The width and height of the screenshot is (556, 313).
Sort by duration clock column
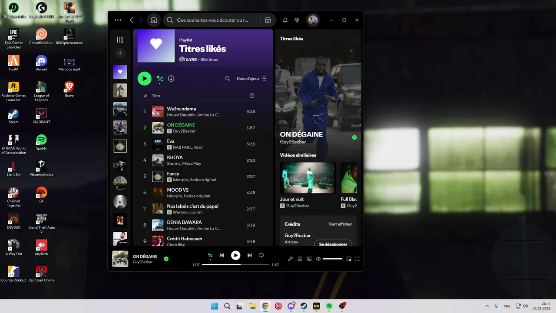[252, 96]
